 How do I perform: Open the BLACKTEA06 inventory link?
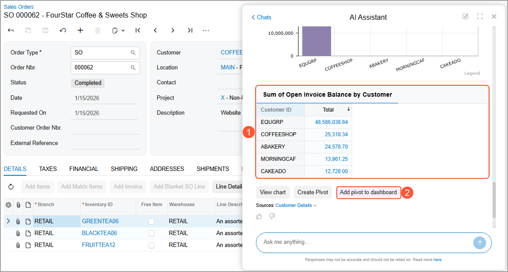click(x=100, y=233)
